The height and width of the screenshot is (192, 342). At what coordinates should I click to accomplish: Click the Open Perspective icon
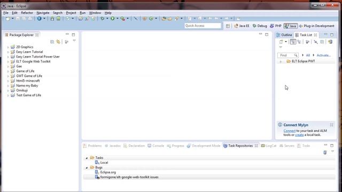pyautogui.click(x=228, y=26)
